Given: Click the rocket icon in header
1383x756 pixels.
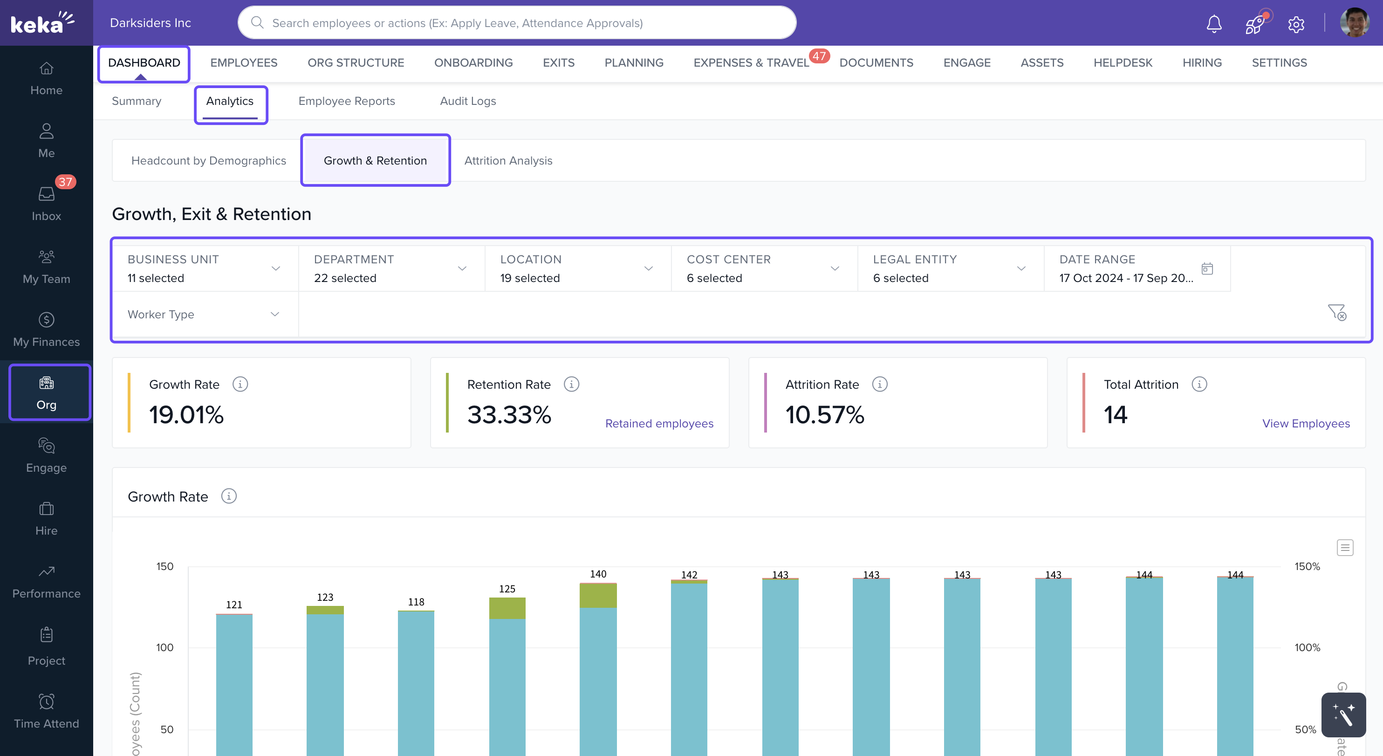Looking at the screenshot, I should click(1255, 24).
